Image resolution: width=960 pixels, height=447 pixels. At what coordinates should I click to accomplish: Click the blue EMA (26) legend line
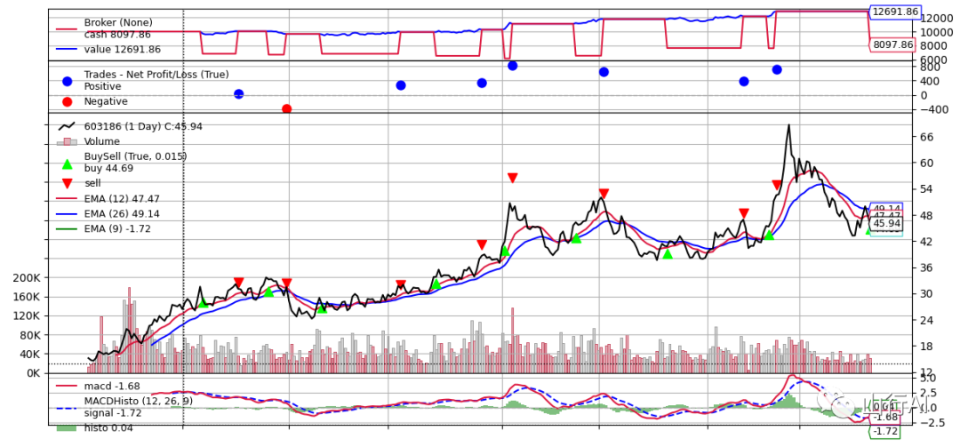click(67, 213)
